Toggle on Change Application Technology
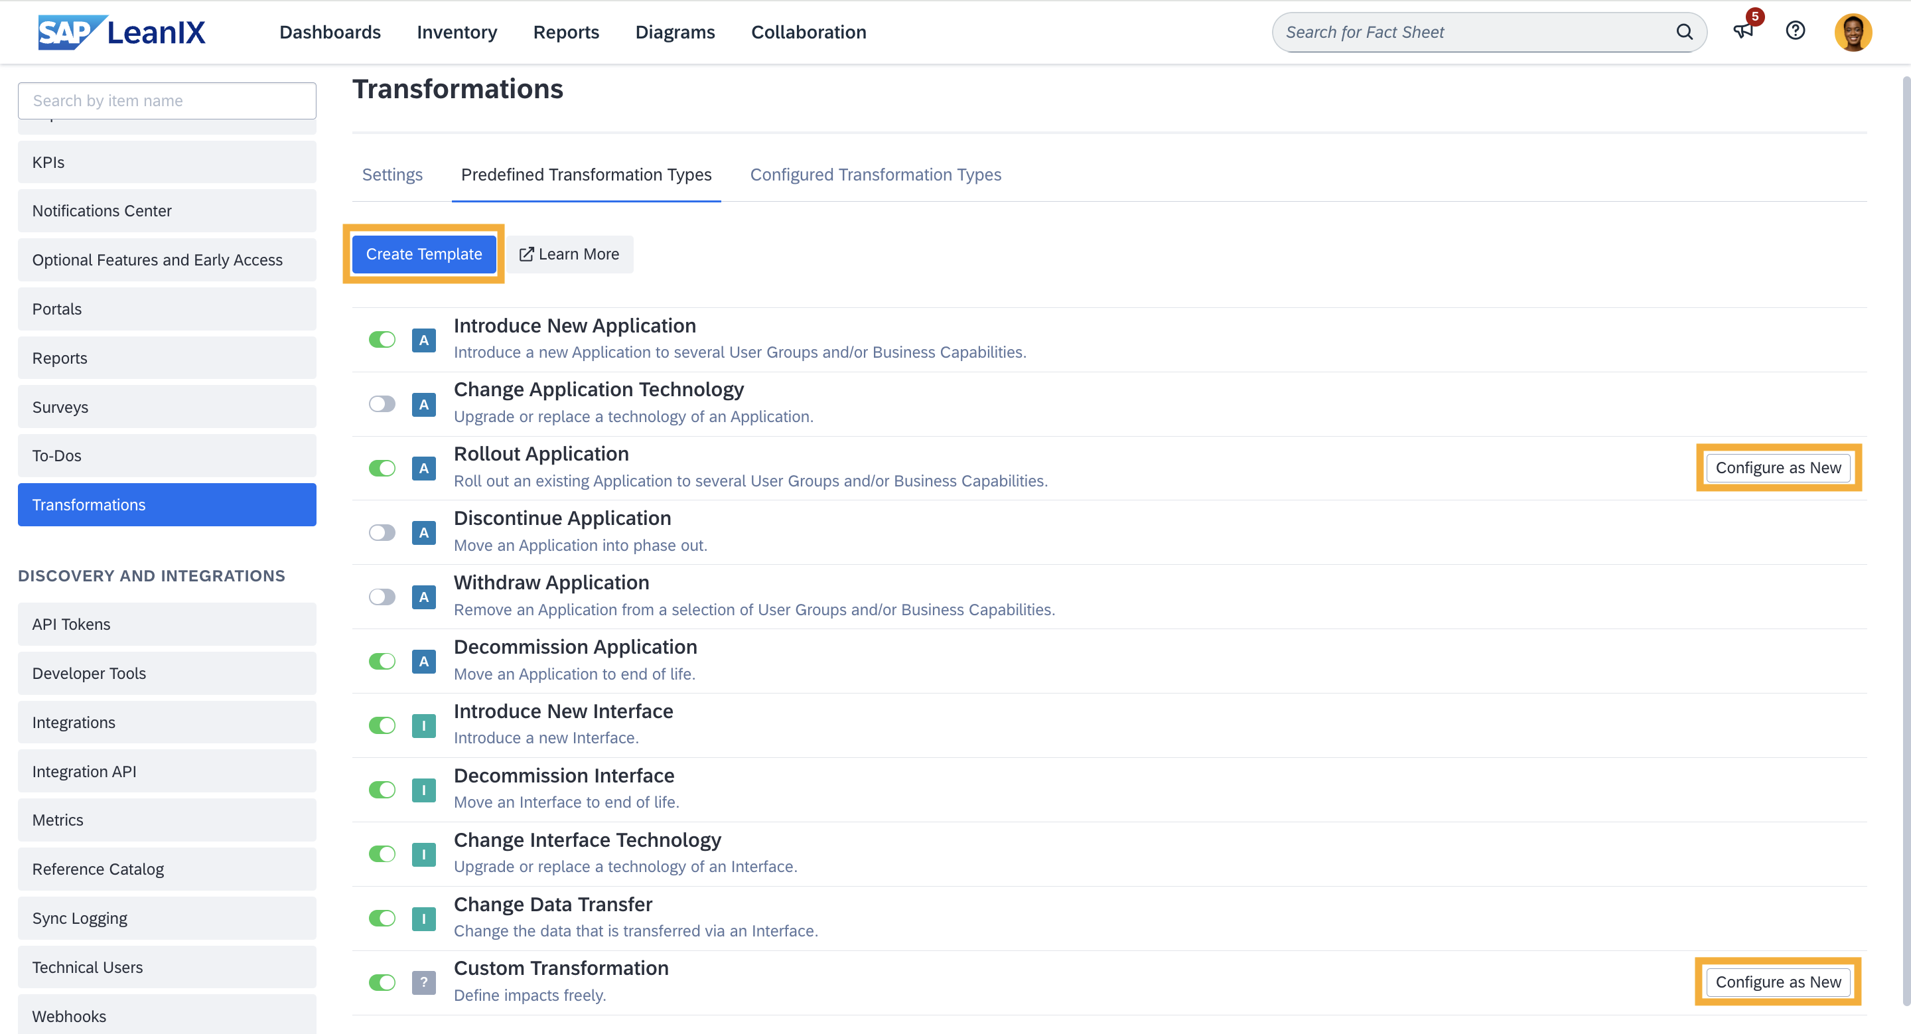The height and width of the screenshot is (1034, 1911). [x=382, y=402]
